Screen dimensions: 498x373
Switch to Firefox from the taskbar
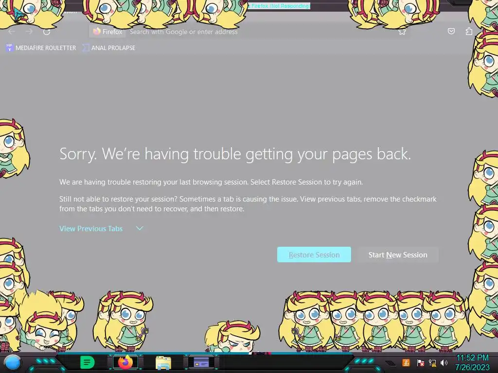[125, 362]
